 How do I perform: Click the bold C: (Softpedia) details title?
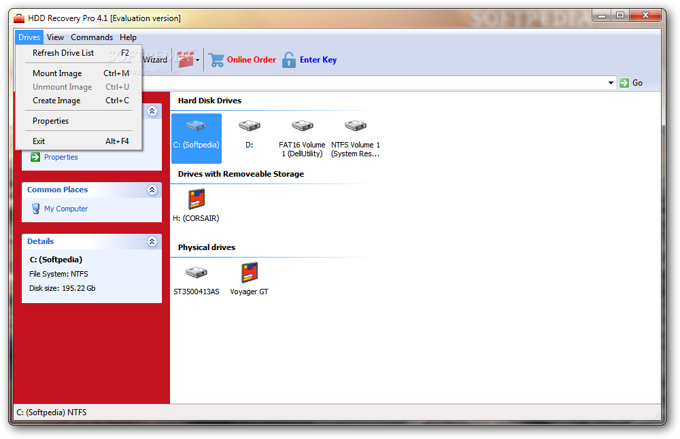click(56, 260)
